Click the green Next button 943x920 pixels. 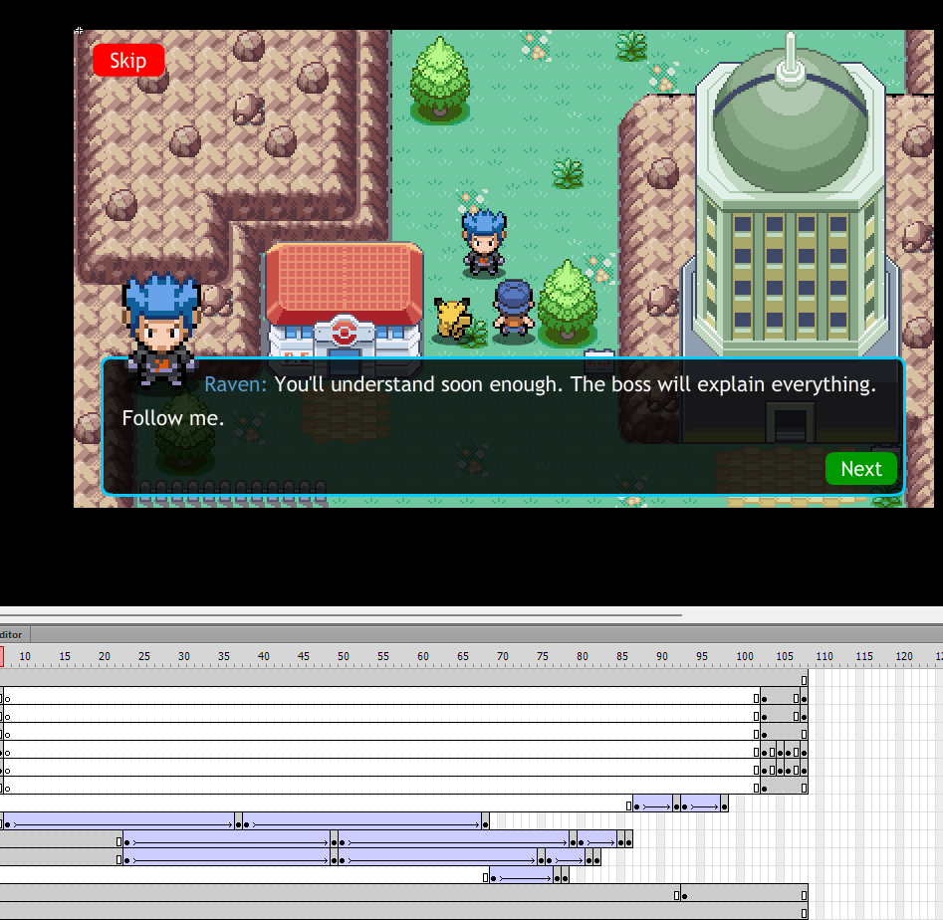861,468
